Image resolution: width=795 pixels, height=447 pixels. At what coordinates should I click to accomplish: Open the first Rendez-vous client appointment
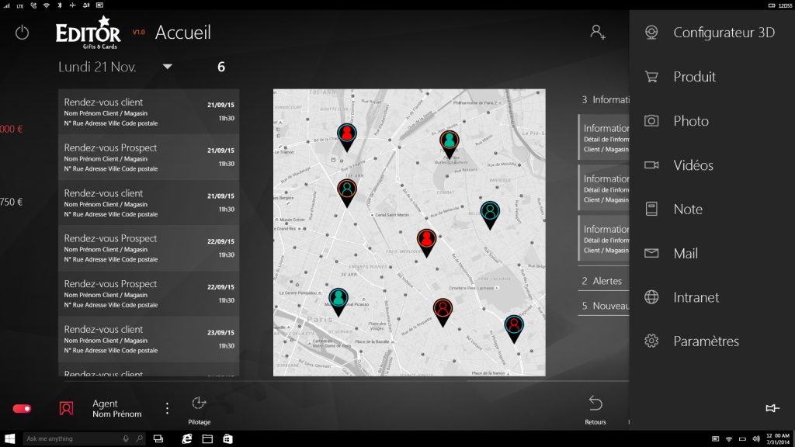148,111
